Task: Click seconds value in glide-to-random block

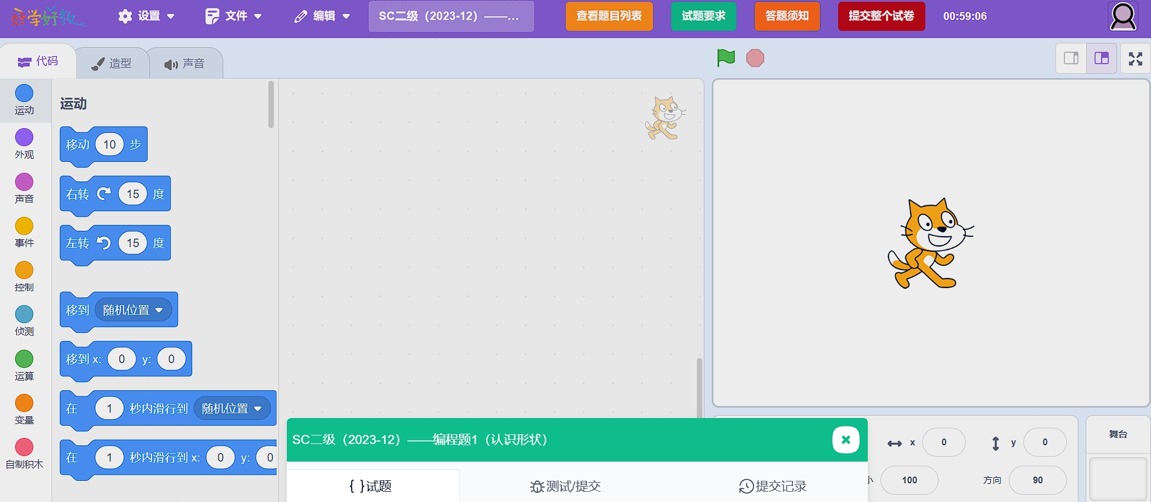Action: (x=109, y=408)
